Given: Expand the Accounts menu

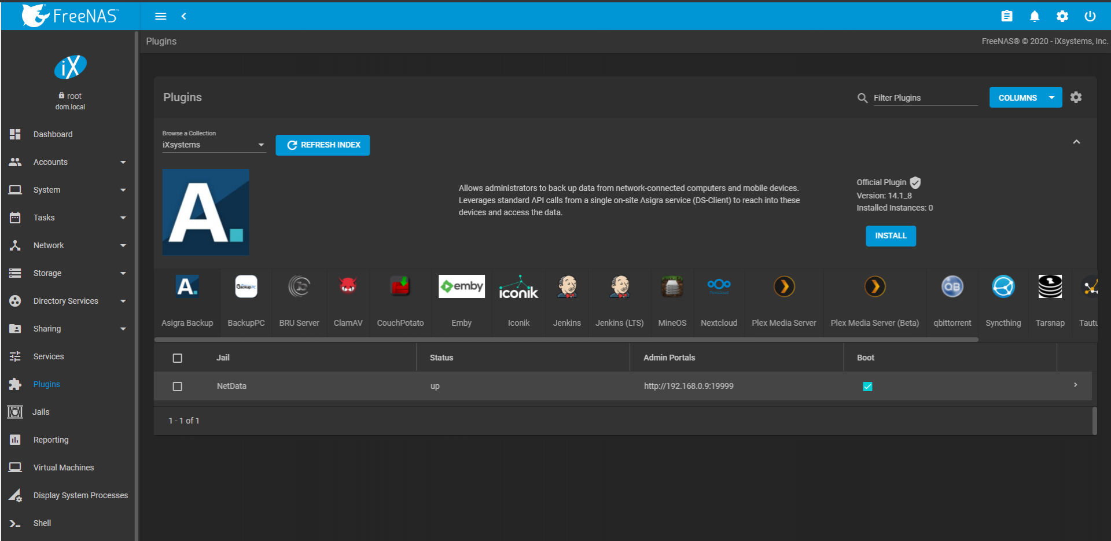Looking at the screenshot, I should 68,162.
